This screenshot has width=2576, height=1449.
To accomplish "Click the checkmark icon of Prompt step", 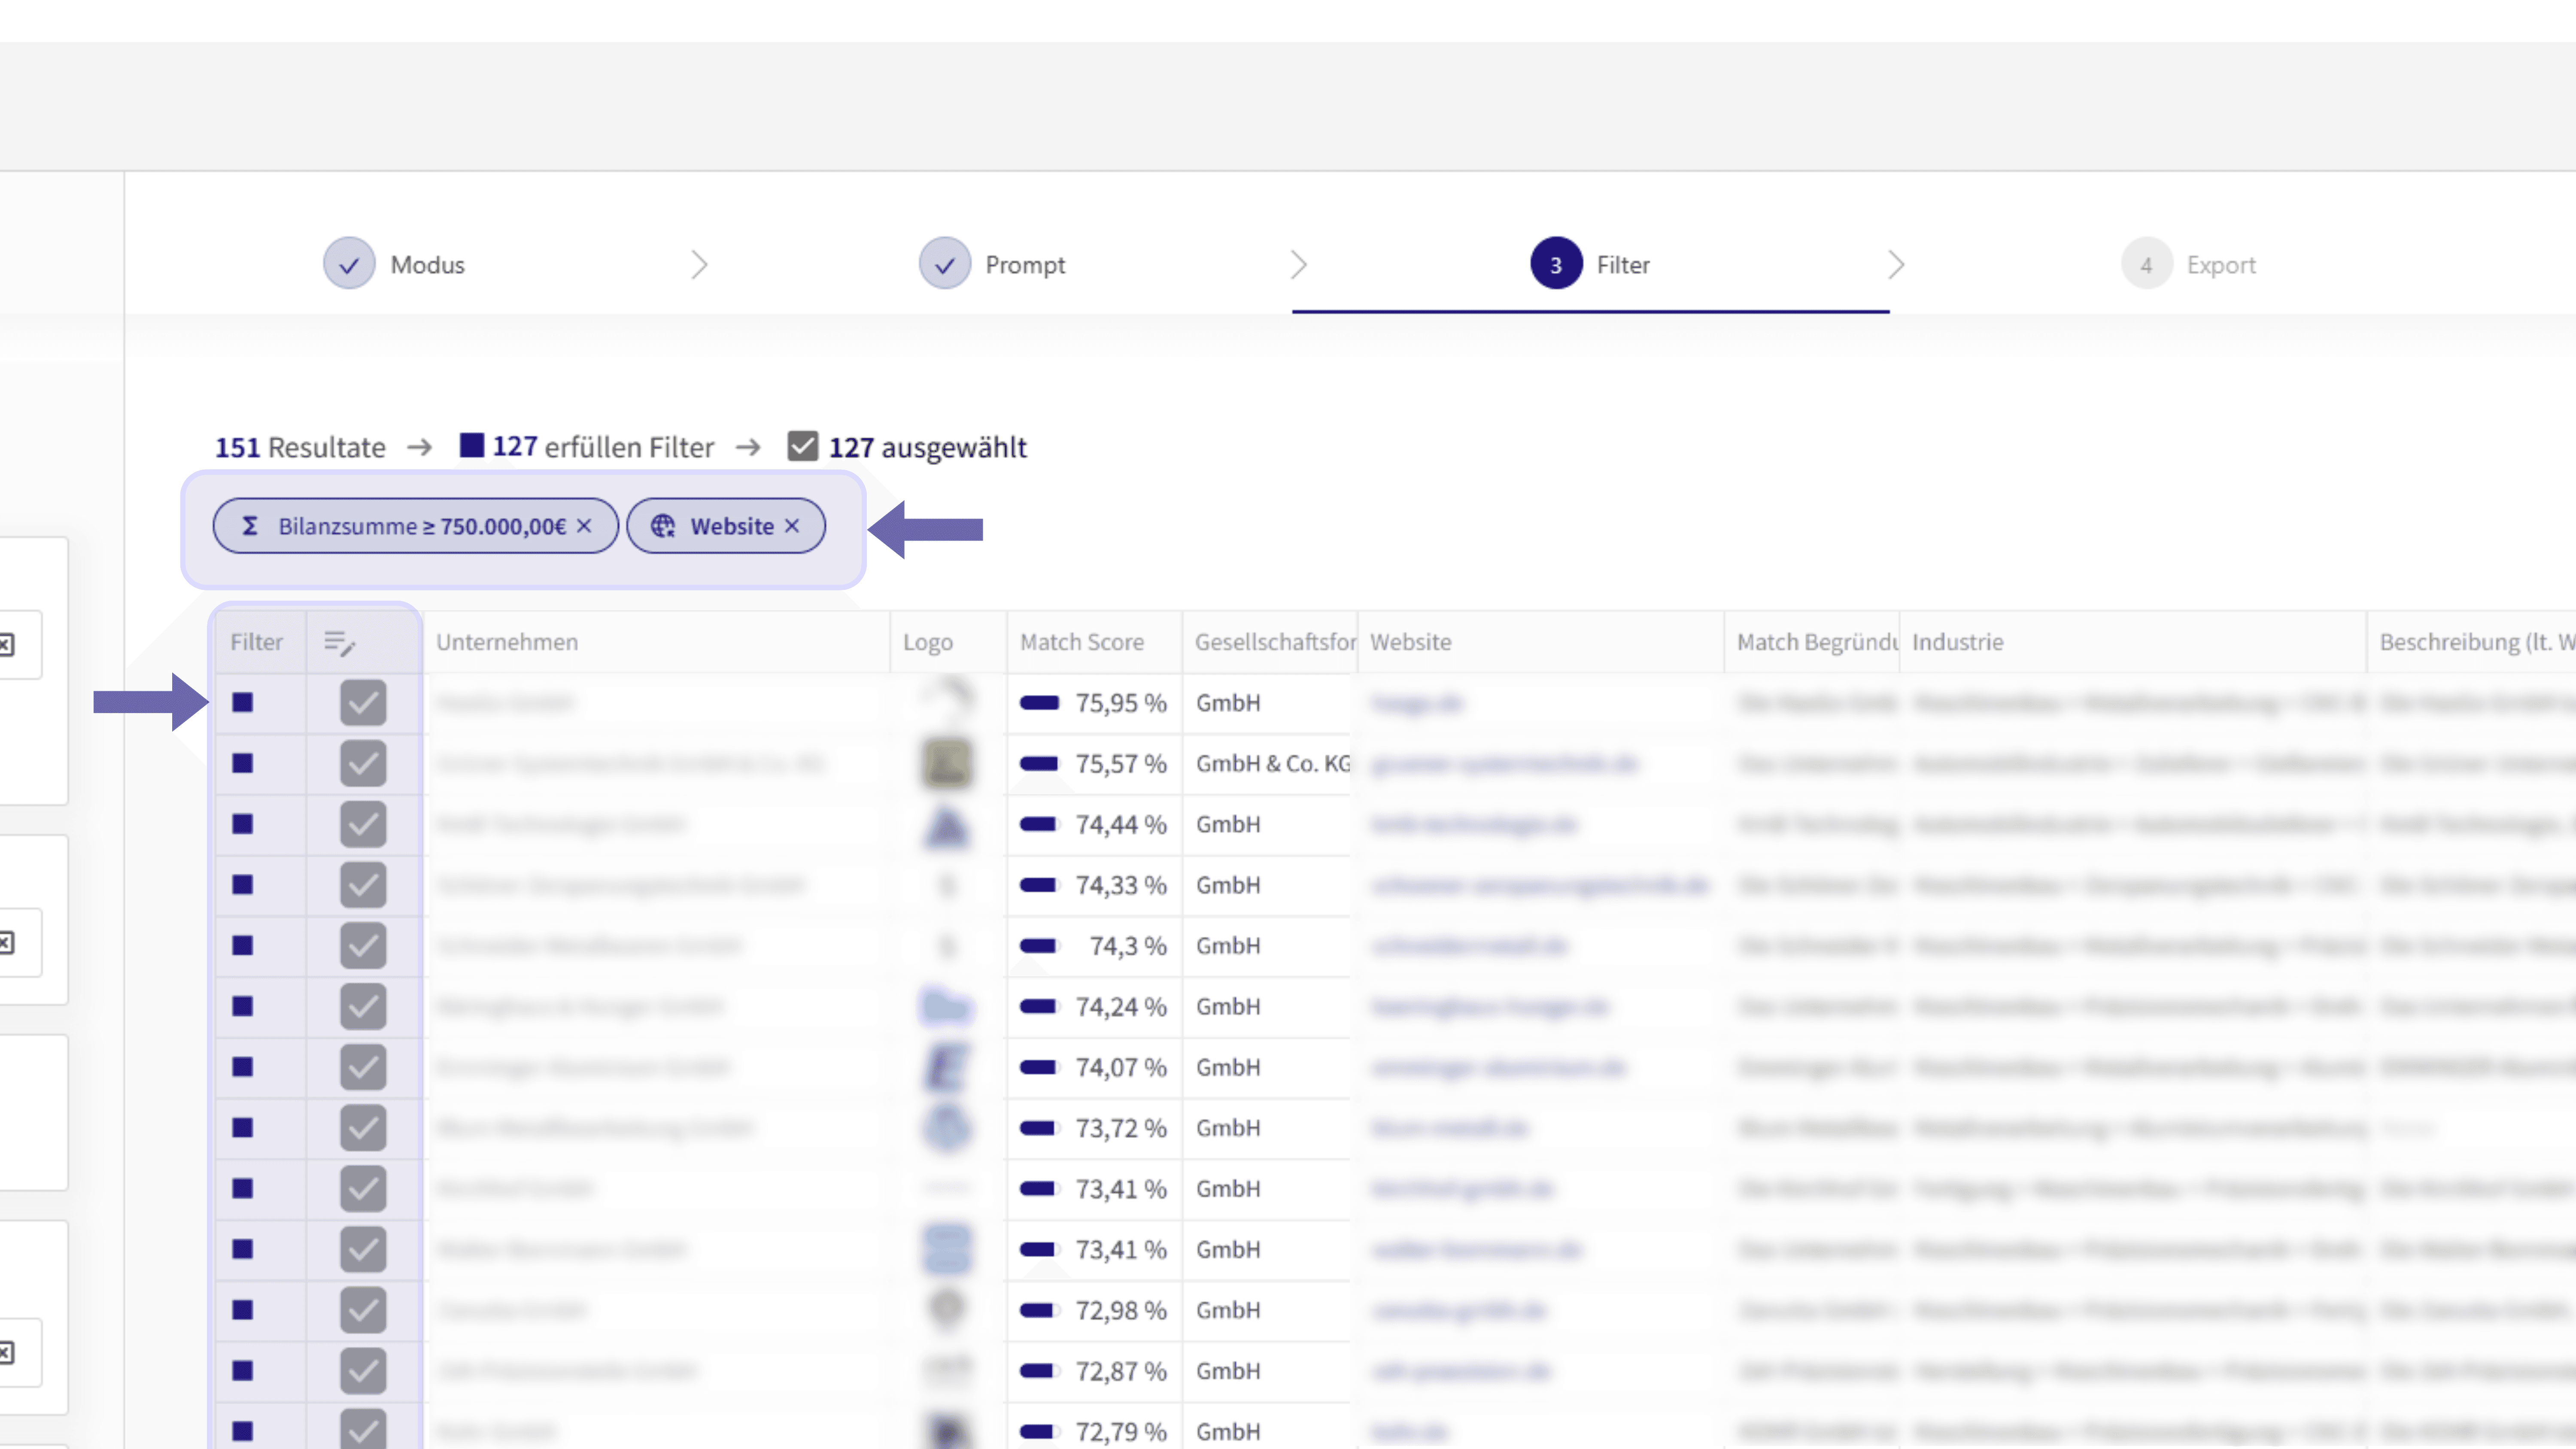I will click(x=944, y=265).
